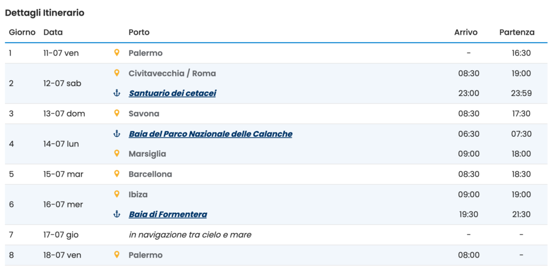552x271 pixels.
Task: Click the Barcellona port name
Action: (x=150, y=174)
